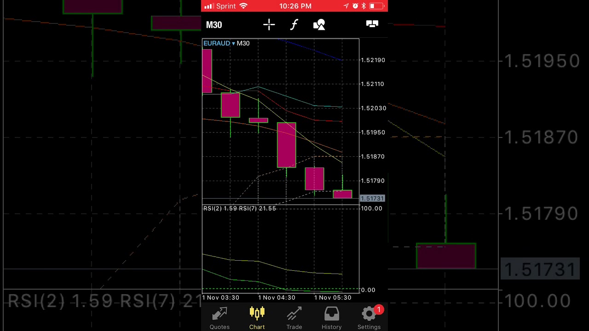Switch to the Quotes tab
This screenshot has height=331, width=589.
pyautogui.click(x=219, y=318)
